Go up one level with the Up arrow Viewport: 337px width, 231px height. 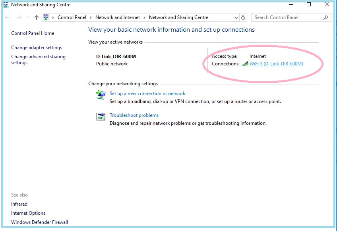pyautogui.click(x=37, y=17)
